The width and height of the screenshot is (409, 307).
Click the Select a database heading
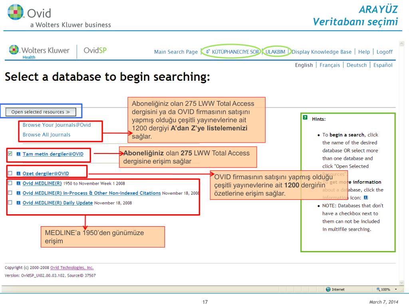pyautogui.click(x=107, y=77)
